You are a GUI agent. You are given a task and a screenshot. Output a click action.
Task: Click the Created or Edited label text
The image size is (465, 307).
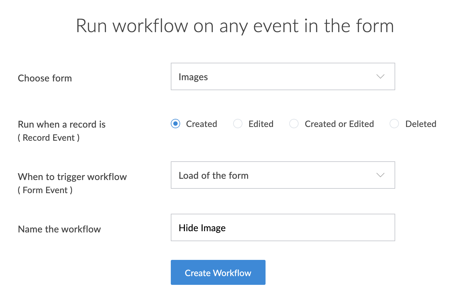click(339, 124)
